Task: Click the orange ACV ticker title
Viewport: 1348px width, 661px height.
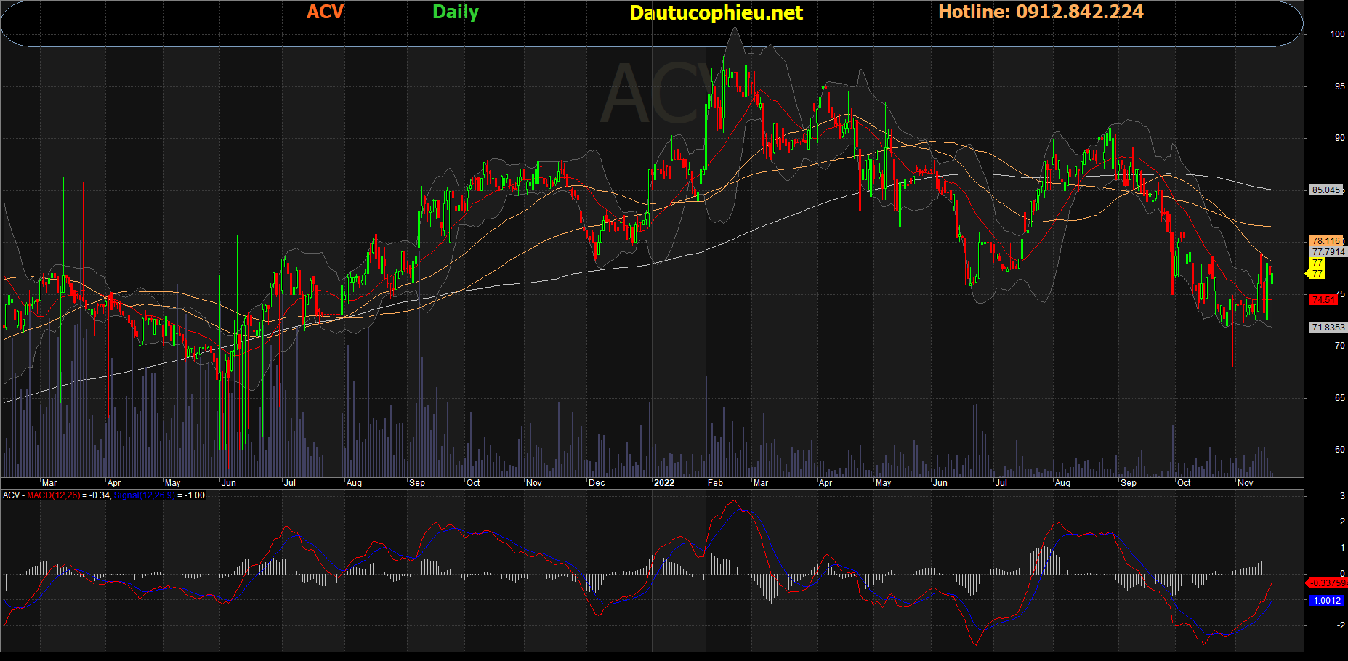Action: point(325,12)
